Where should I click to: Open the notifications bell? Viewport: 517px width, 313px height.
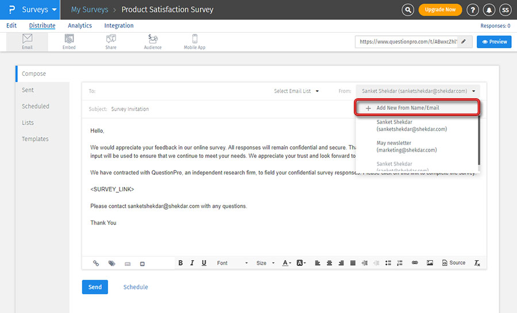pos(489,10)
